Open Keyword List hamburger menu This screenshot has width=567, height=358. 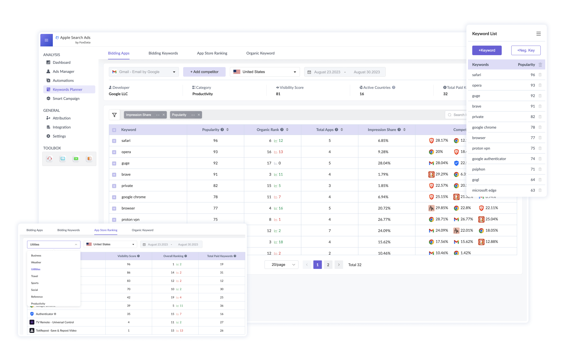[x=538, y=34]
